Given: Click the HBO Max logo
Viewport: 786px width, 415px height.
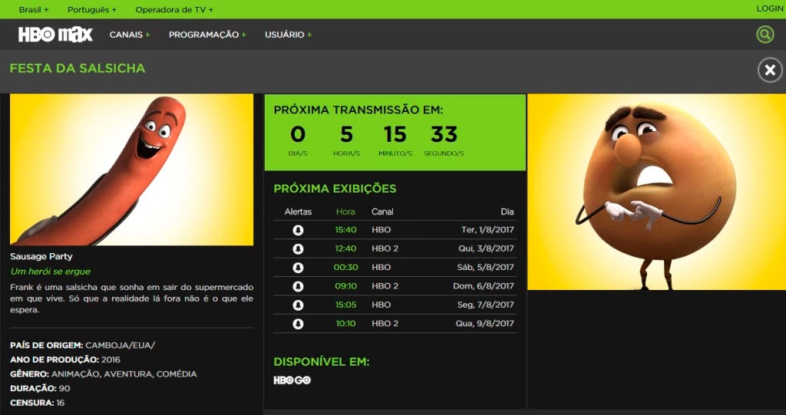Looking at the screenshot, I should 55,35.
